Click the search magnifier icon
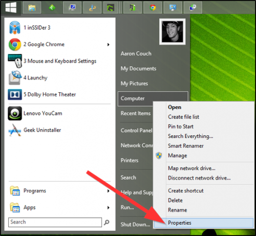The width and height of the screenshot is (256, 236). point(107,222)
